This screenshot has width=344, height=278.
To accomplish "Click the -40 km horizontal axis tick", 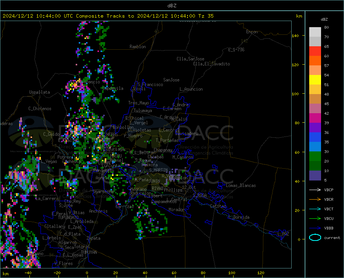I will 28,273.
